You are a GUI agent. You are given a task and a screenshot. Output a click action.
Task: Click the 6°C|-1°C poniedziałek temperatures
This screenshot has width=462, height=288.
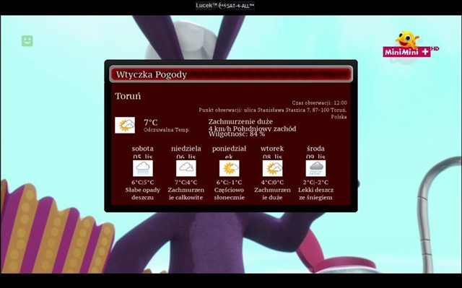click(x=230, y=183)
